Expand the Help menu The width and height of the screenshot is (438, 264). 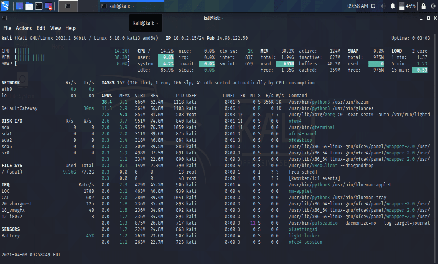click(70, 28)
